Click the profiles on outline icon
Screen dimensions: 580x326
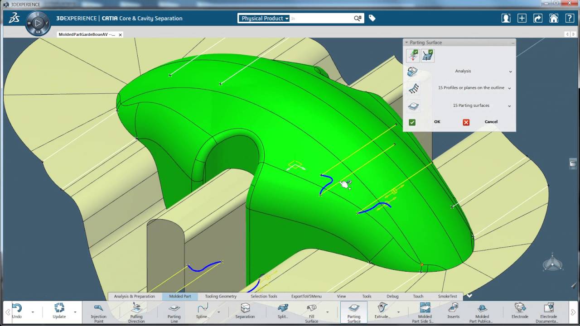[x=413, y=88]
